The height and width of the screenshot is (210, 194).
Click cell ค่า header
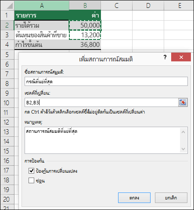point(85,15)
